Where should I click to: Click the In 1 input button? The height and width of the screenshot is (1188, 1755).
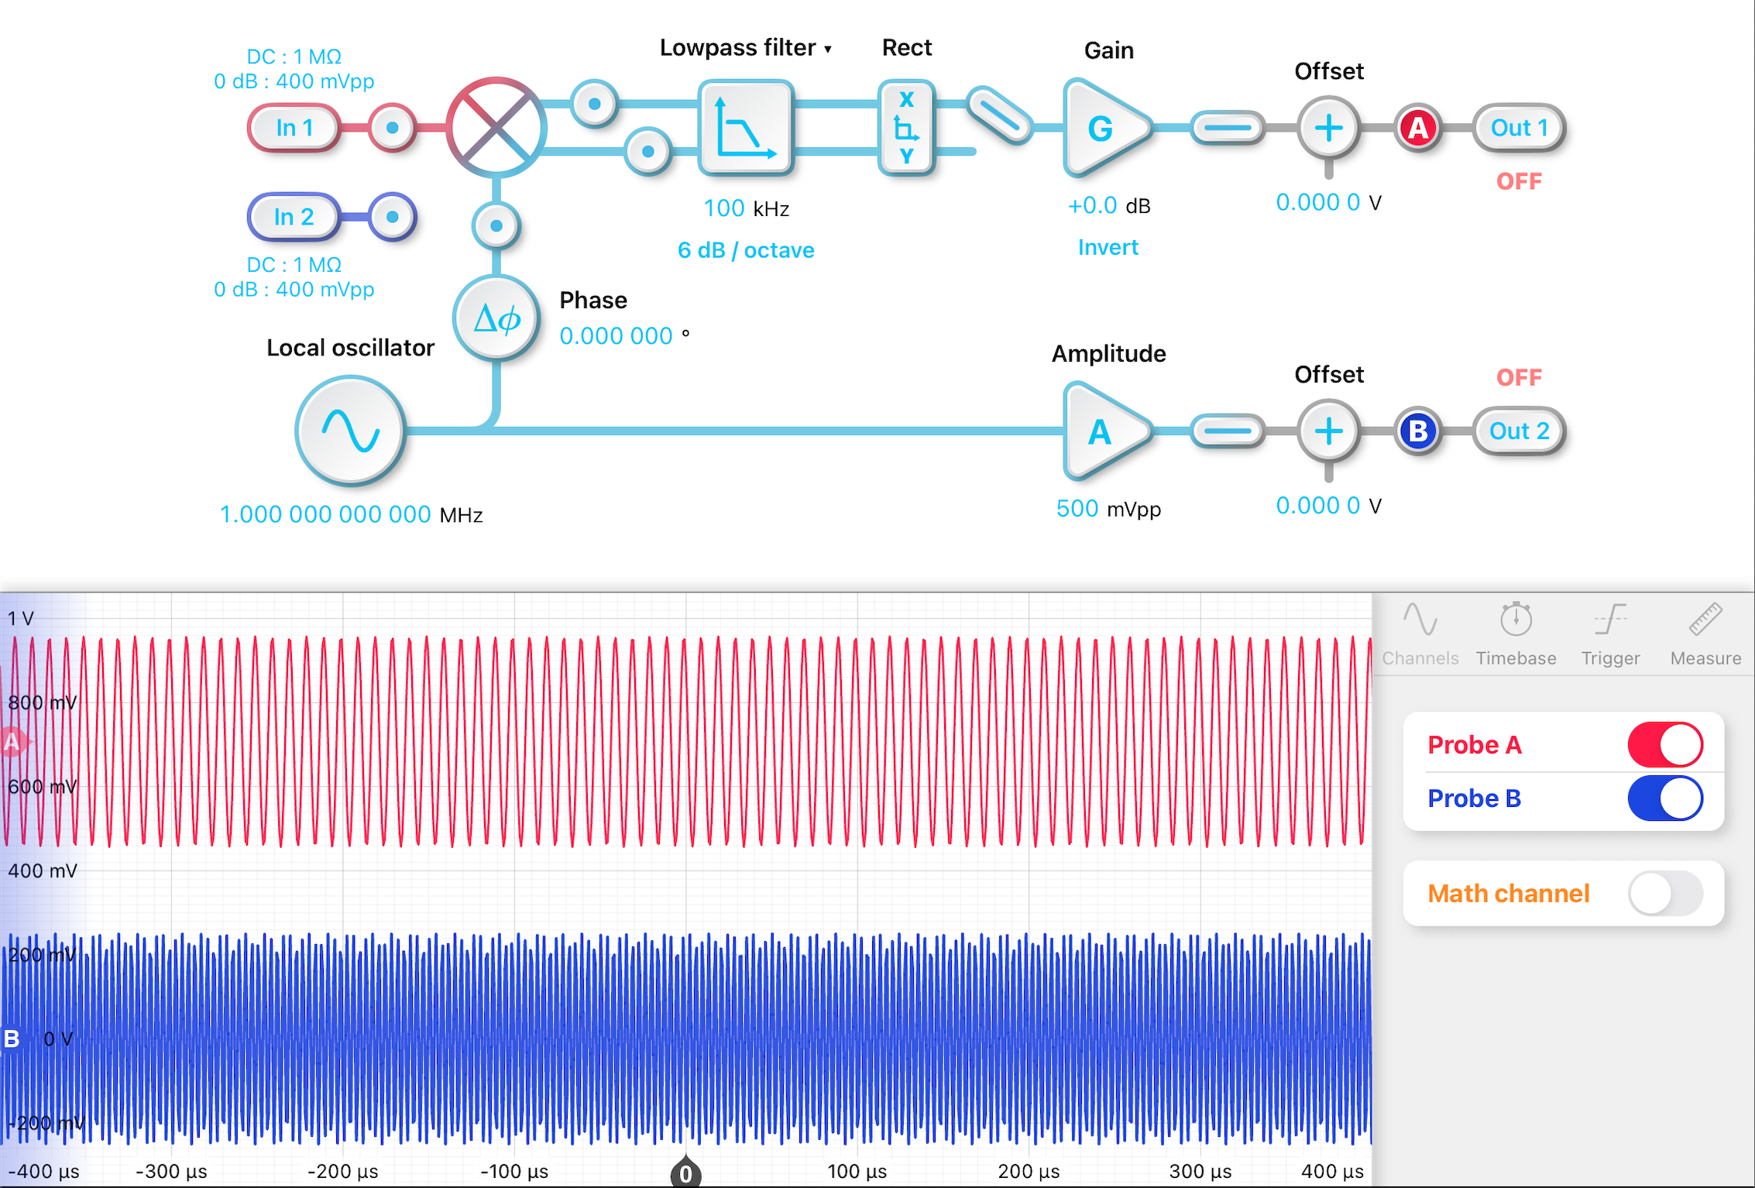click(294, 128)
